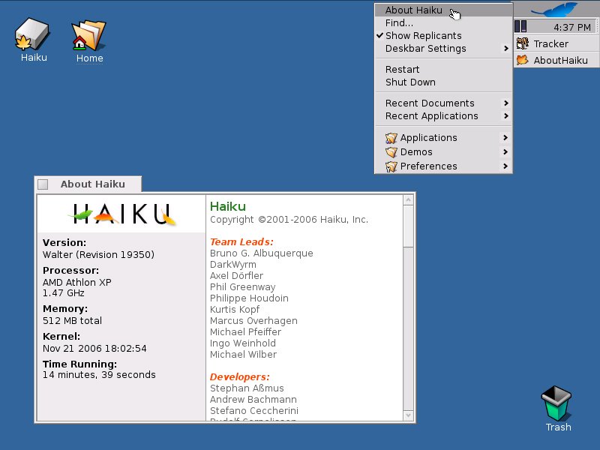Click the name Axel Dörfler
The height and width of the screenshot is (450, 600).
pyautogui.click(x=236, y=275)
